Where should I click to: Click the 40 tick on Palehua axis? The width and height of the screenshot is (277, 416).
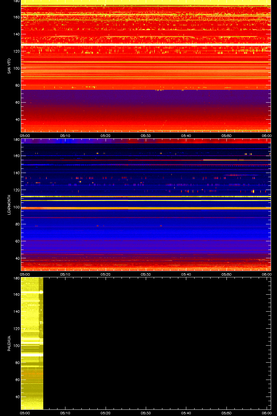coord(17,397)
